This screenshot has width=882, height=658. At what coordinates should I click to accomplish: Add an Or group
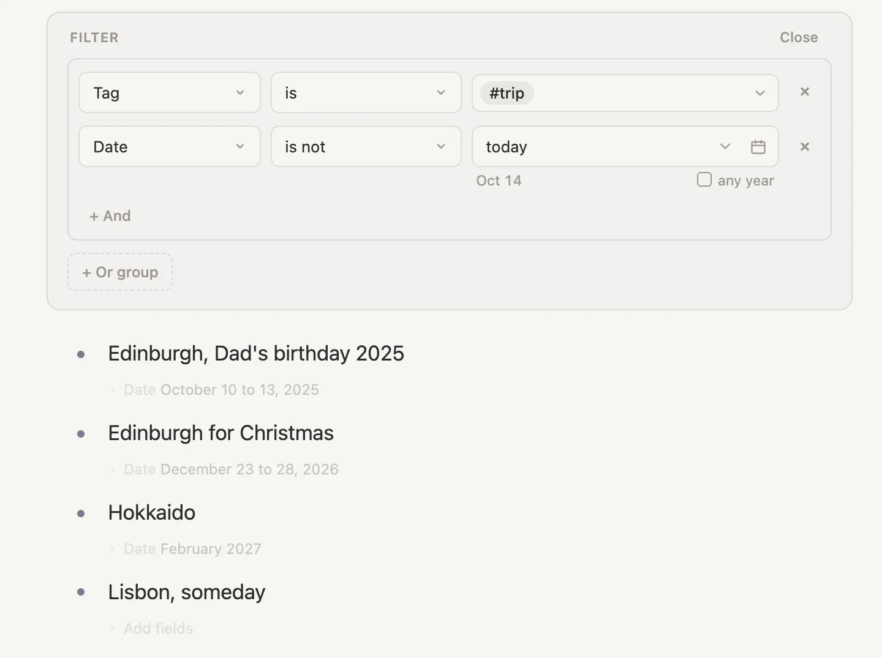pos(120,272)
